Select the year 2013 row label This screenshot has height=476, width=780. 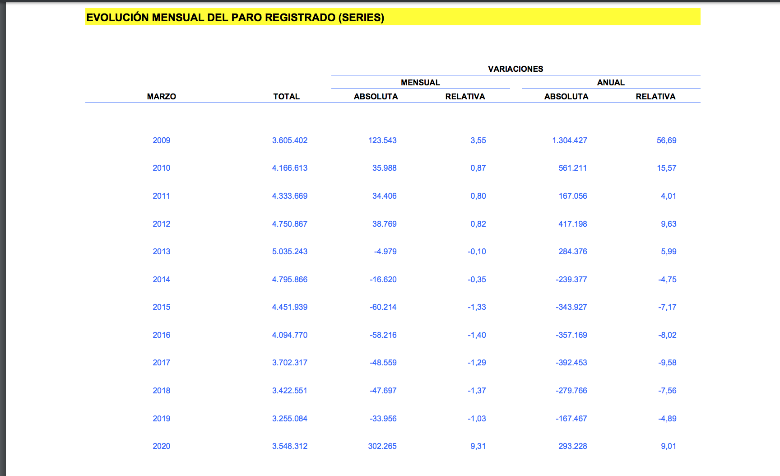pyautogui.click(x=161, y=252)
